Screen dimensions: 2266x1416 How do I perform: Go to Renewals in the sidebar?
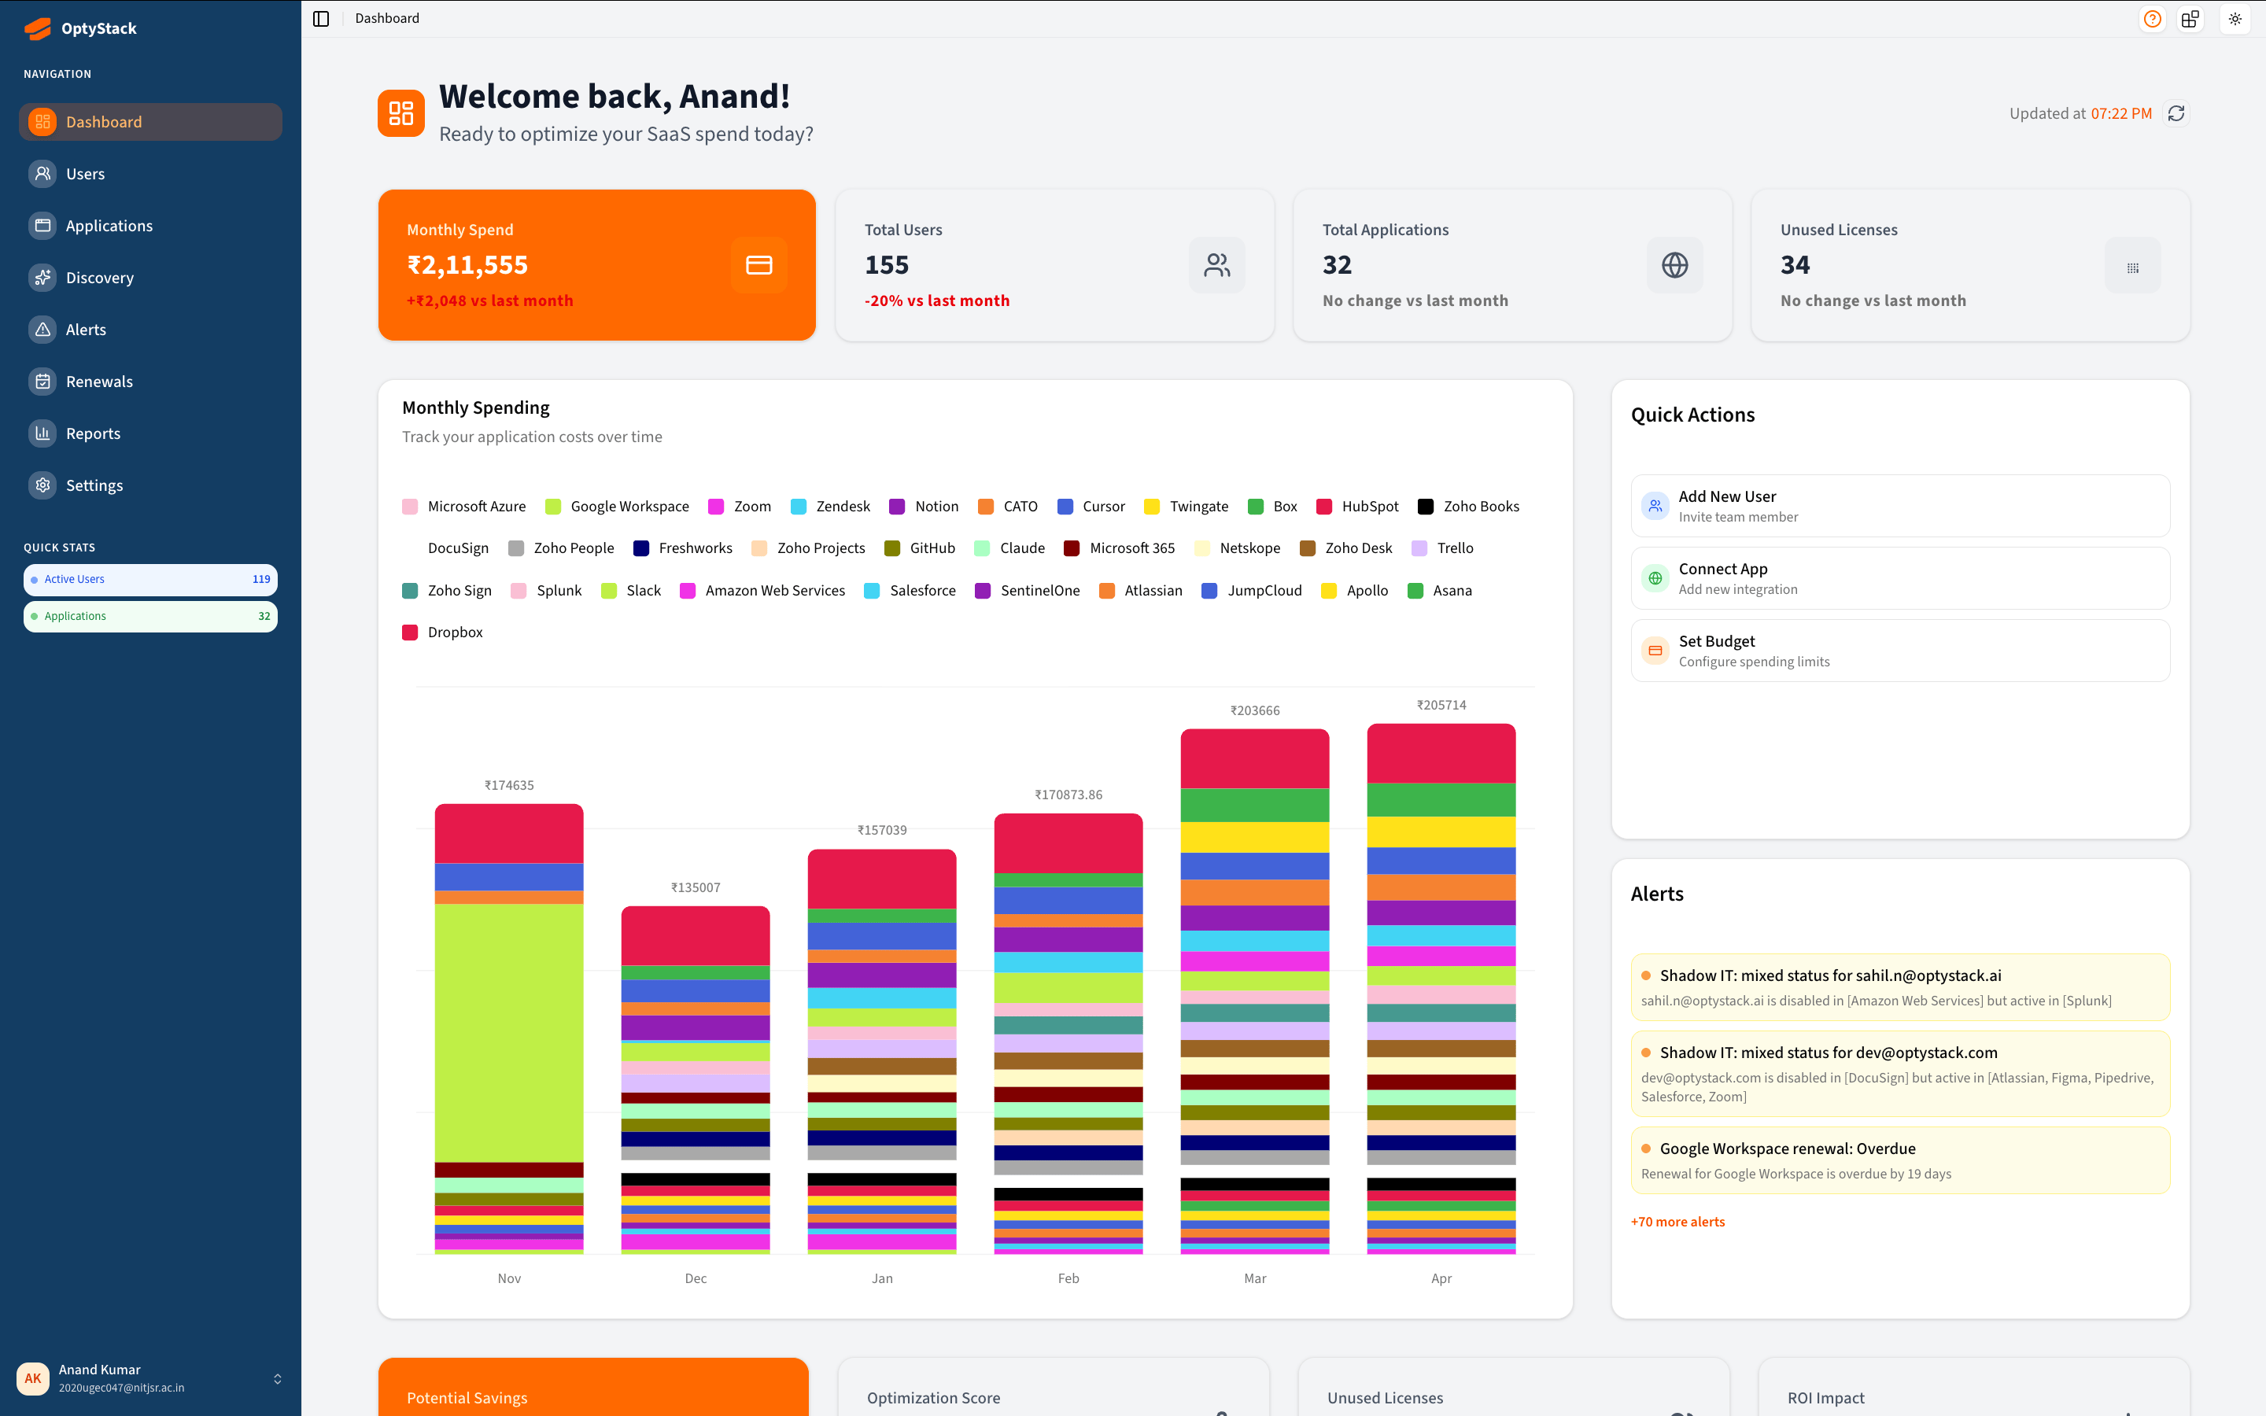[x=149, y=382]
